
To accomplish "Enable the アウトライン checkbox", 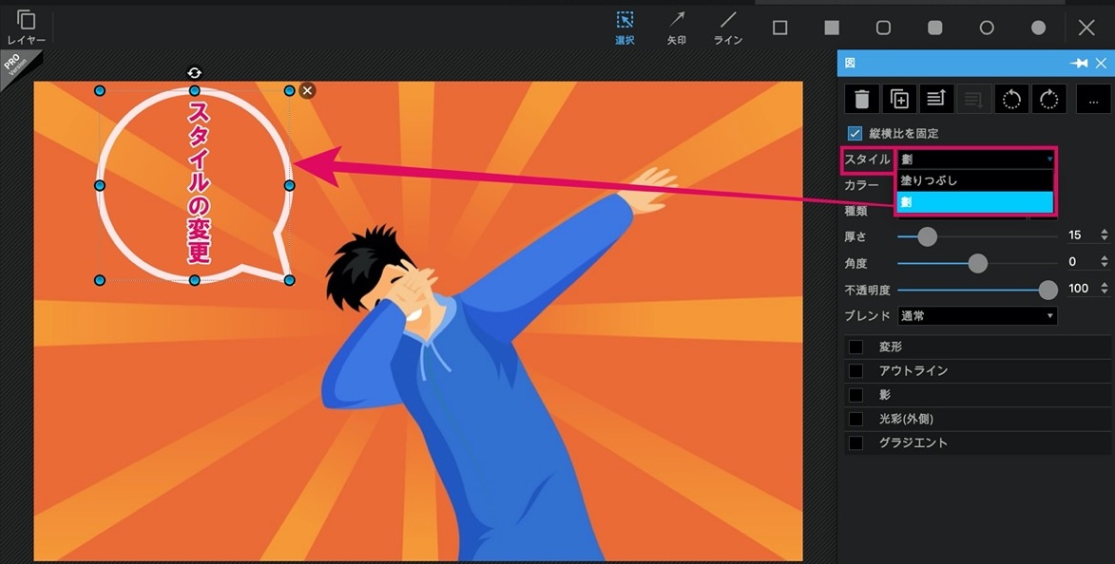I will point(856,371).
